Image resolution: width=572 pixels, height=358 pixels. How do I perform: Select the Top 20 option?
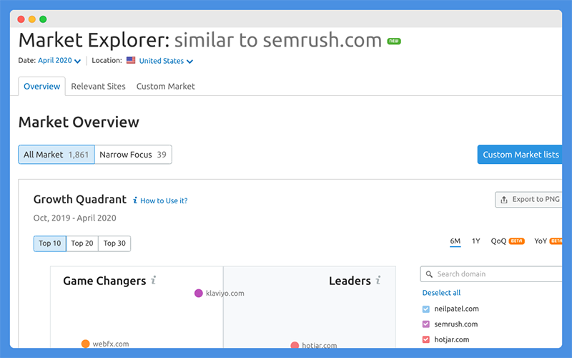click(x=82, y=243)
